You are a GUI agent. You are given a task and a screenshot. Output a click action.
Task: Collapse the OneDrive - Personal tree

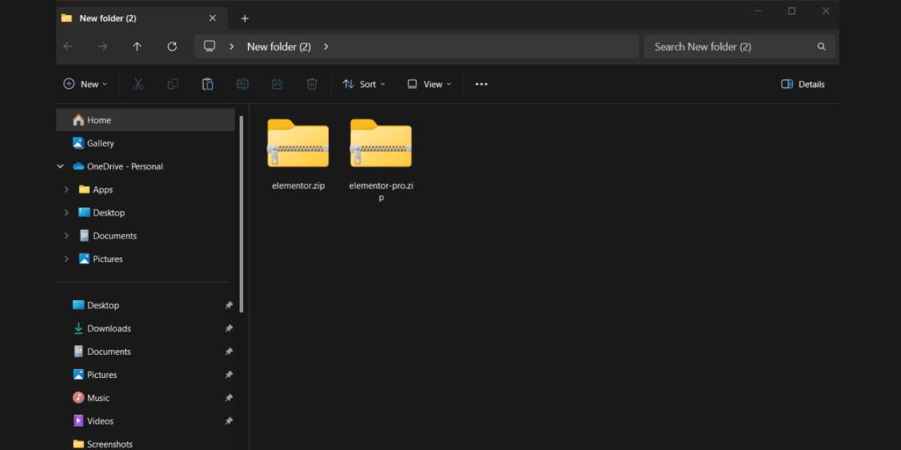point(61,166)
